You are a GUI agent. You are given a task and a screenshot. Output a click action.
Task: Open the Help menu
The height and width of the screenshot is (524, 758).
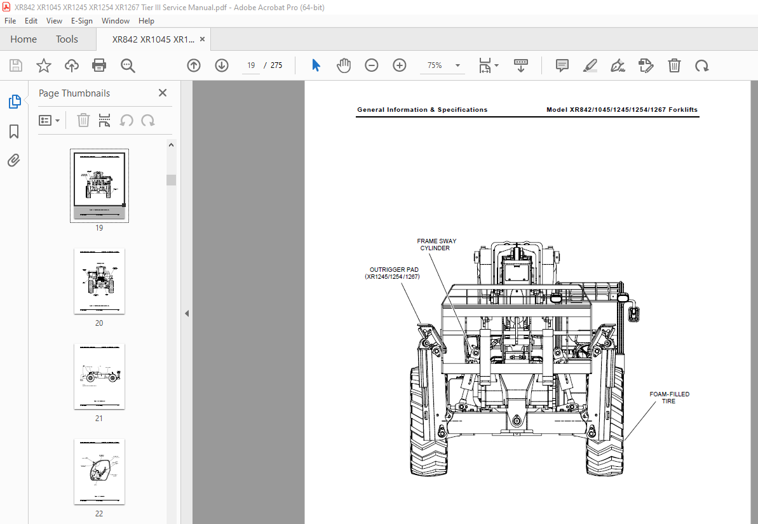(146, 21)
